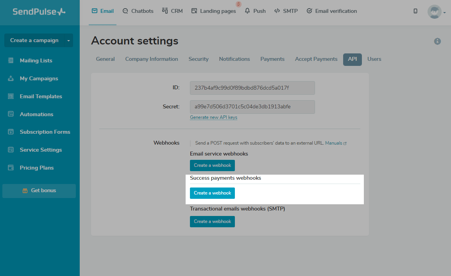This screenshot has width=451, height=276.
Task: Click the API ID field
Action: [252, 88]
